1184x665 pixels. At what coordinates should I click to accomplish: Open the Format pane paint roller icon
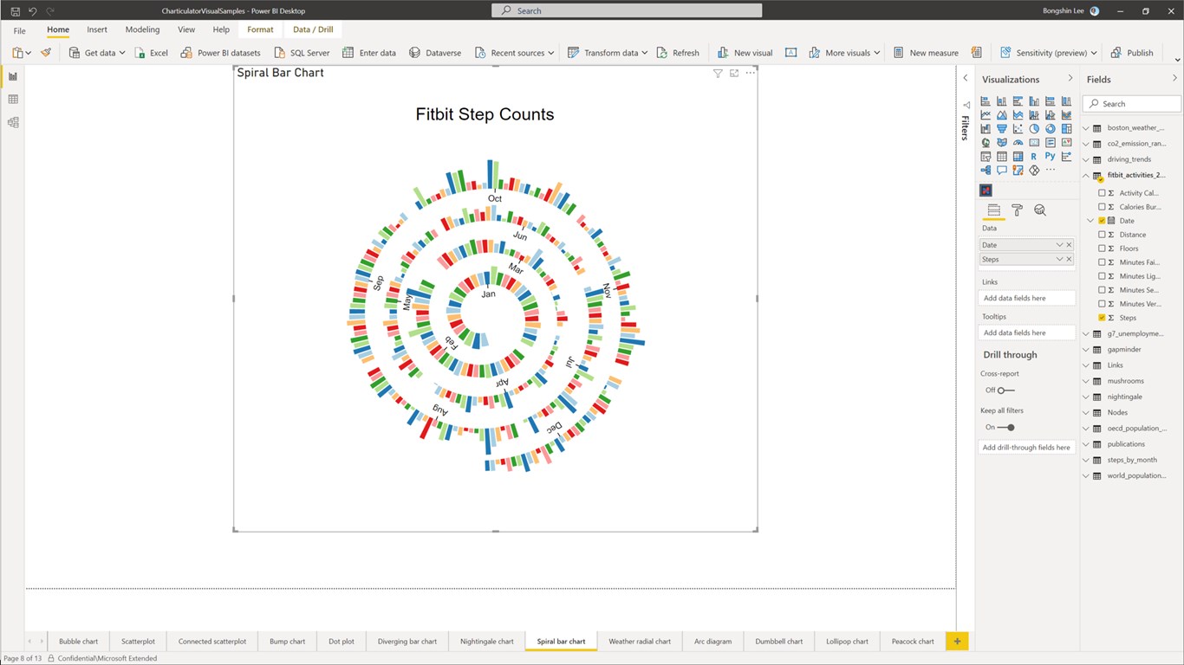[x=1017, y=210]
